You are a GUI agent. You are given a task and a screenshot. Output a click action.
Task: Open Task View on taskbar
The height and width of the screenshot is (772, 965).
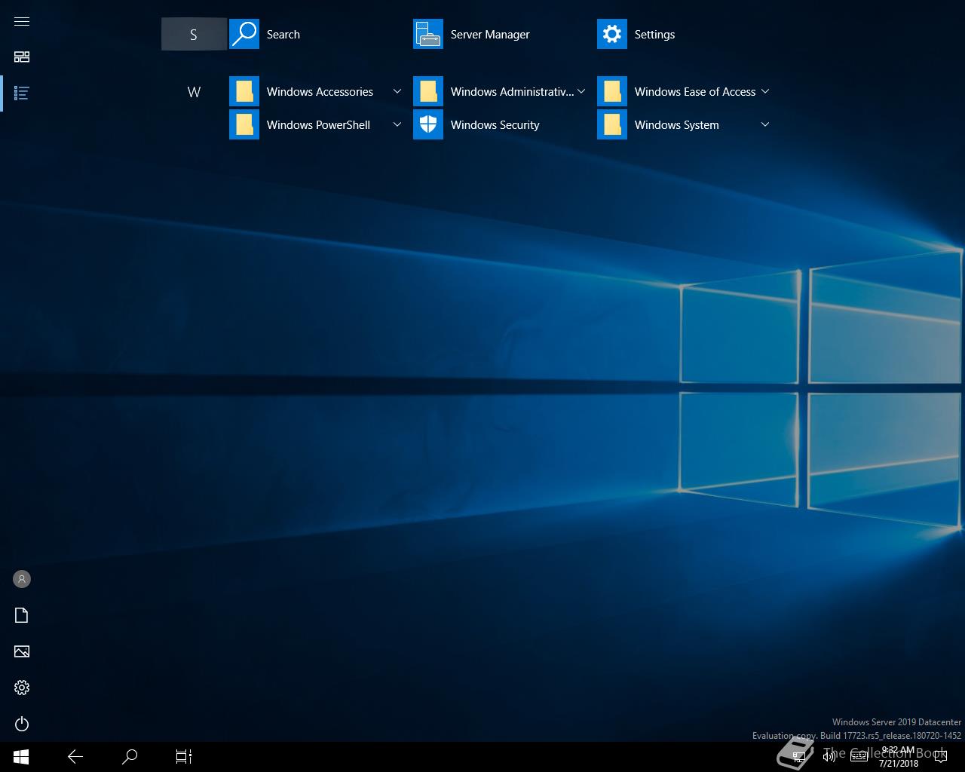pos(184,756)
